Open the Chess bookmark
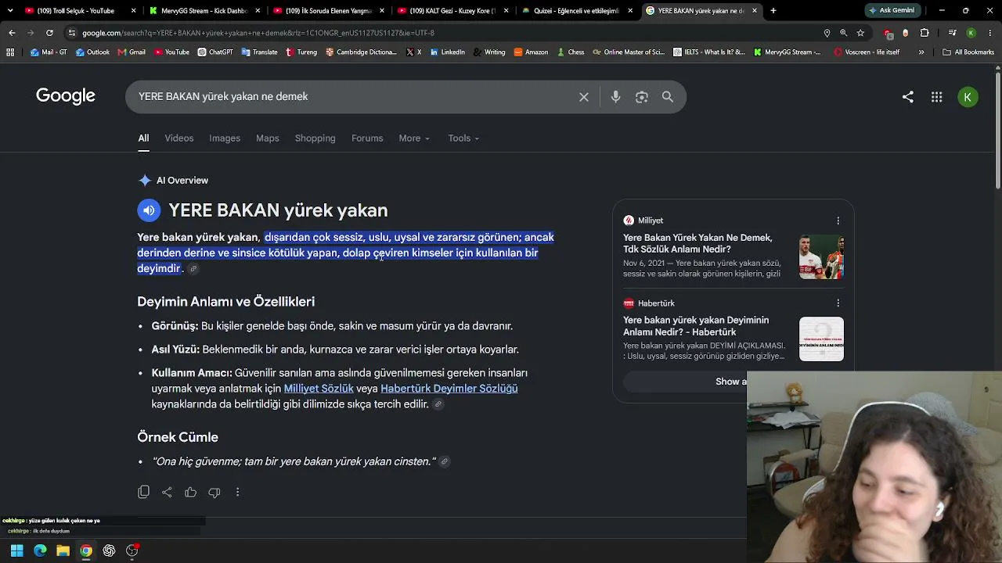This screenshot has height=563, width=1002. click(x=571, y=52)
